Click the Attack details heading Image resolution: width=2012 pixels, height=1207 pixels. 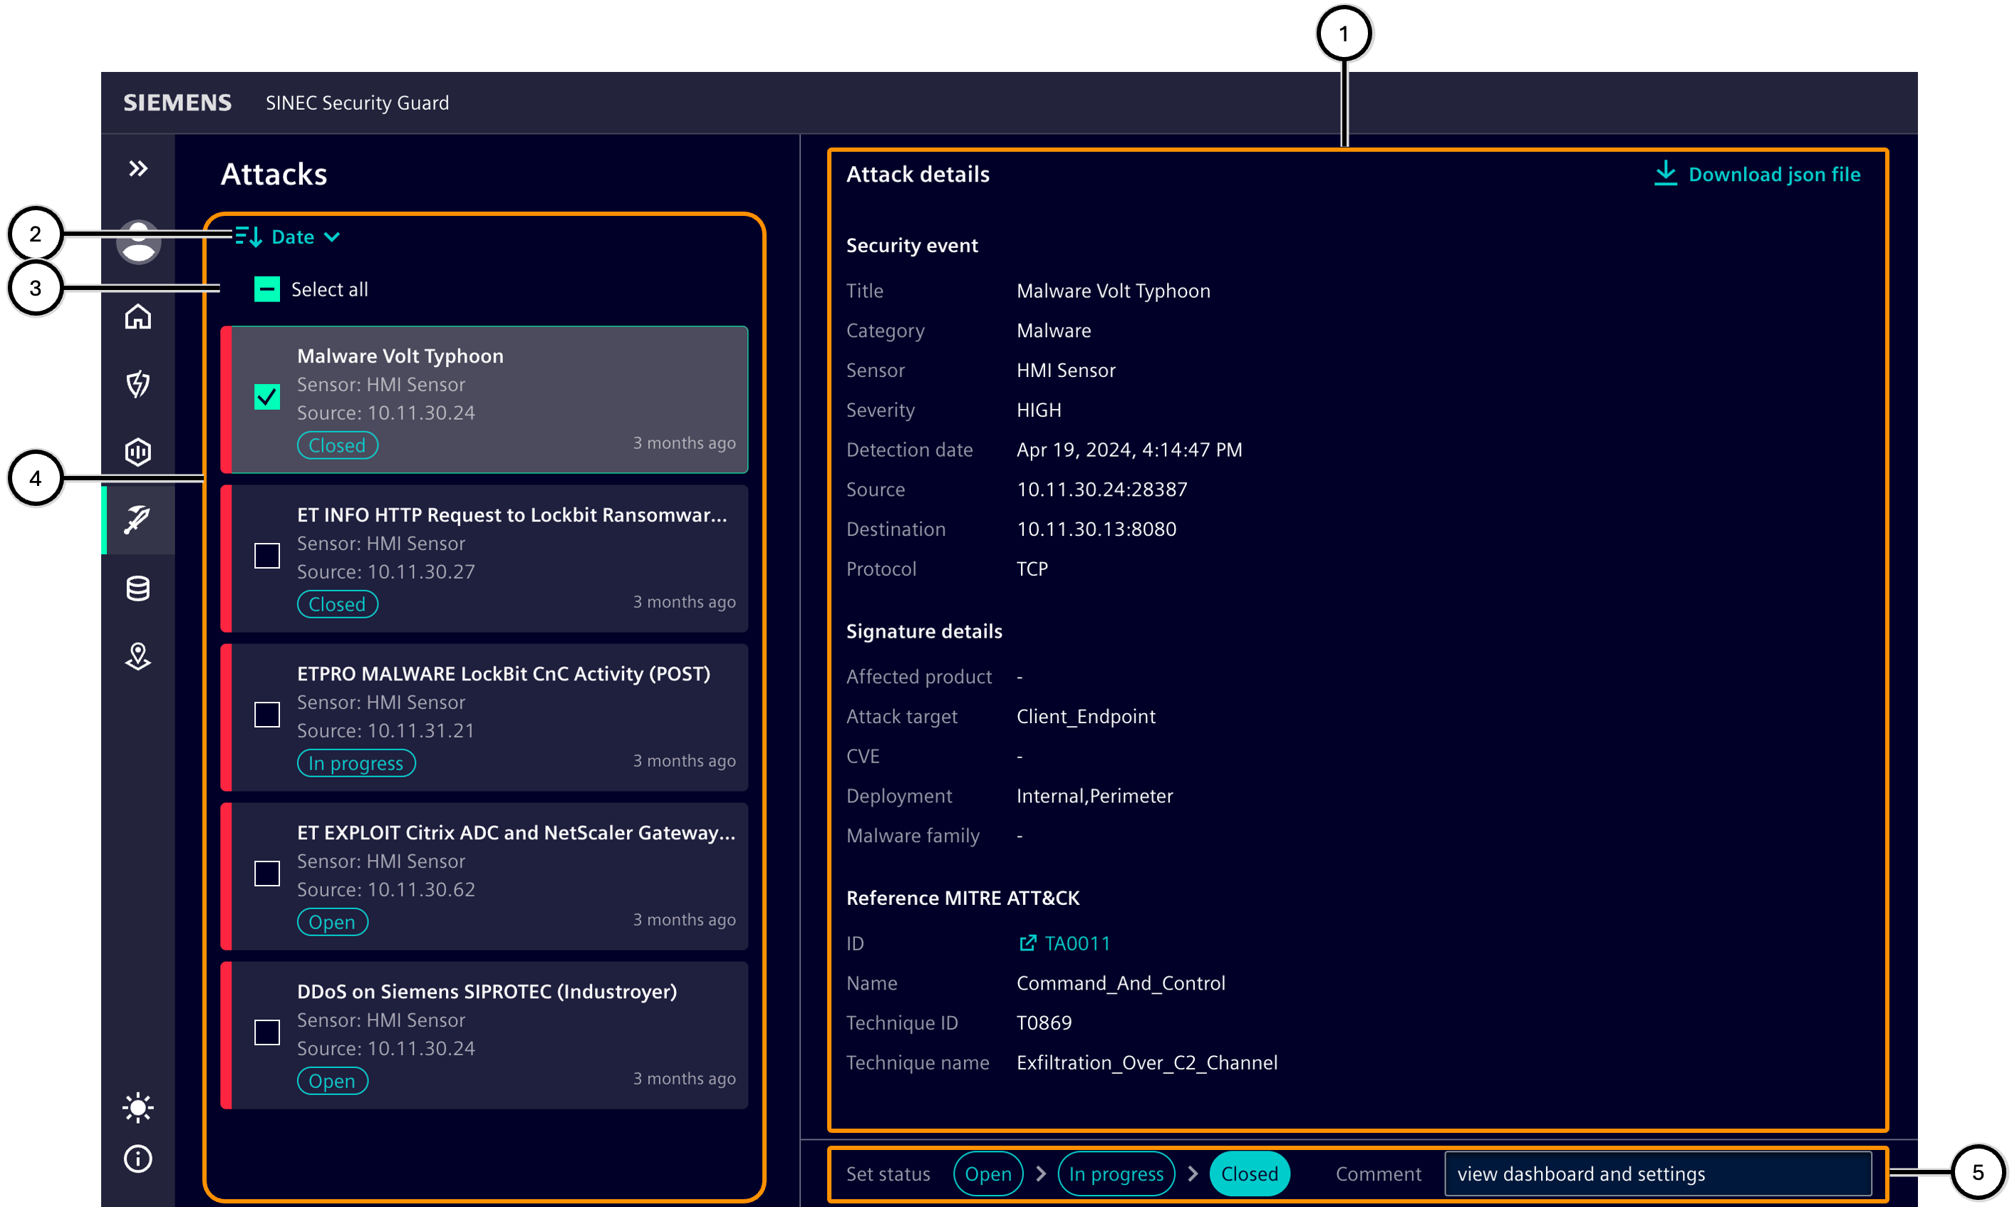point(918,174)
